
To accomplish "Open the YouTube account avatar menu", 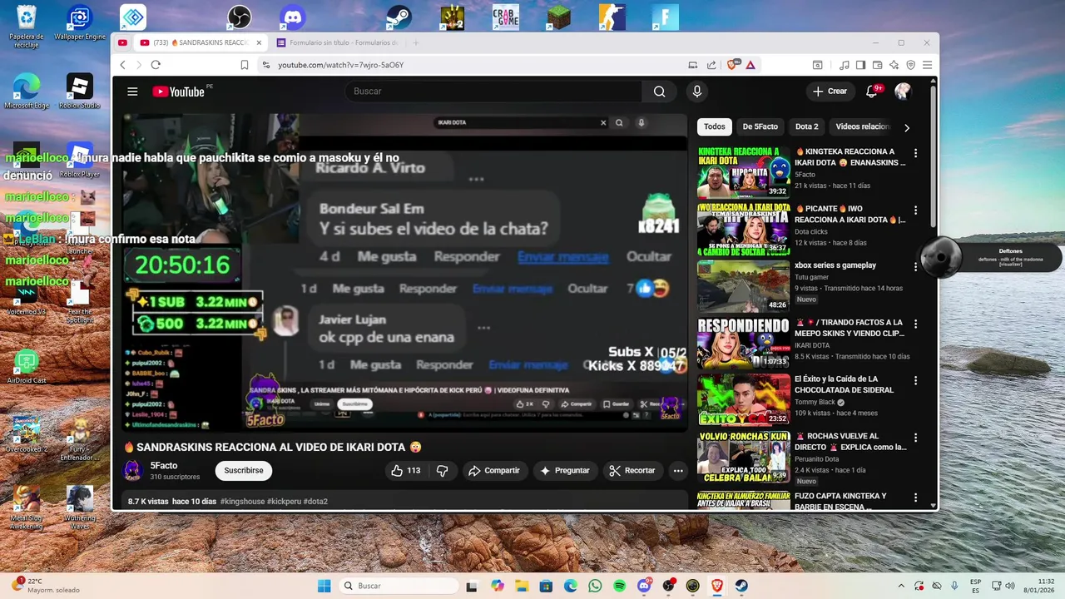I will (903, 92).
